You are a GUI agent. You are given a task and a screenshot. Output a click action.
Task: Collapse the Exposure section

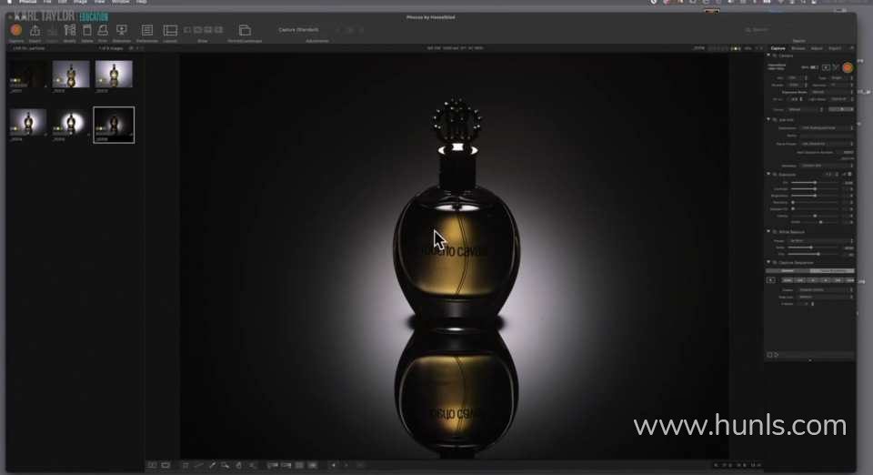769,175
